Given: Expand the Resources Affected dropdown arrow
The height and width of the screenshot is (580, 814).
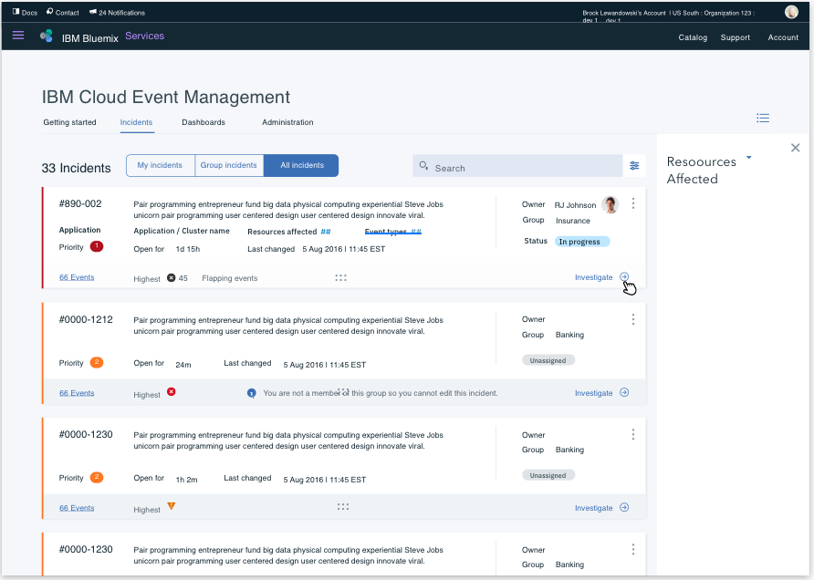Looking at the screenshot, I should coord(748,157).
